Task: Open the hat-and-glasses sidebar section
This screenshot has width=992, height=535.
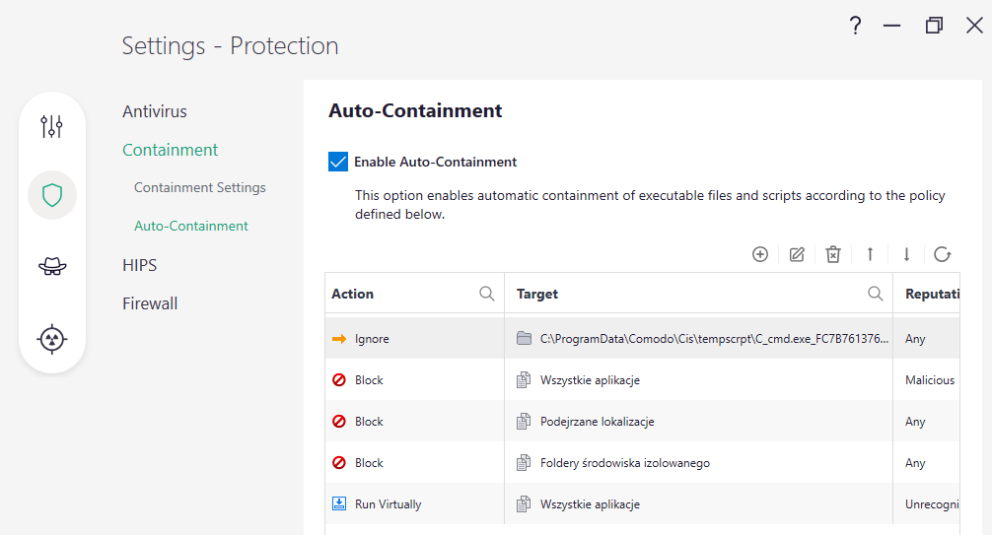Action: [x=52, y=266]
